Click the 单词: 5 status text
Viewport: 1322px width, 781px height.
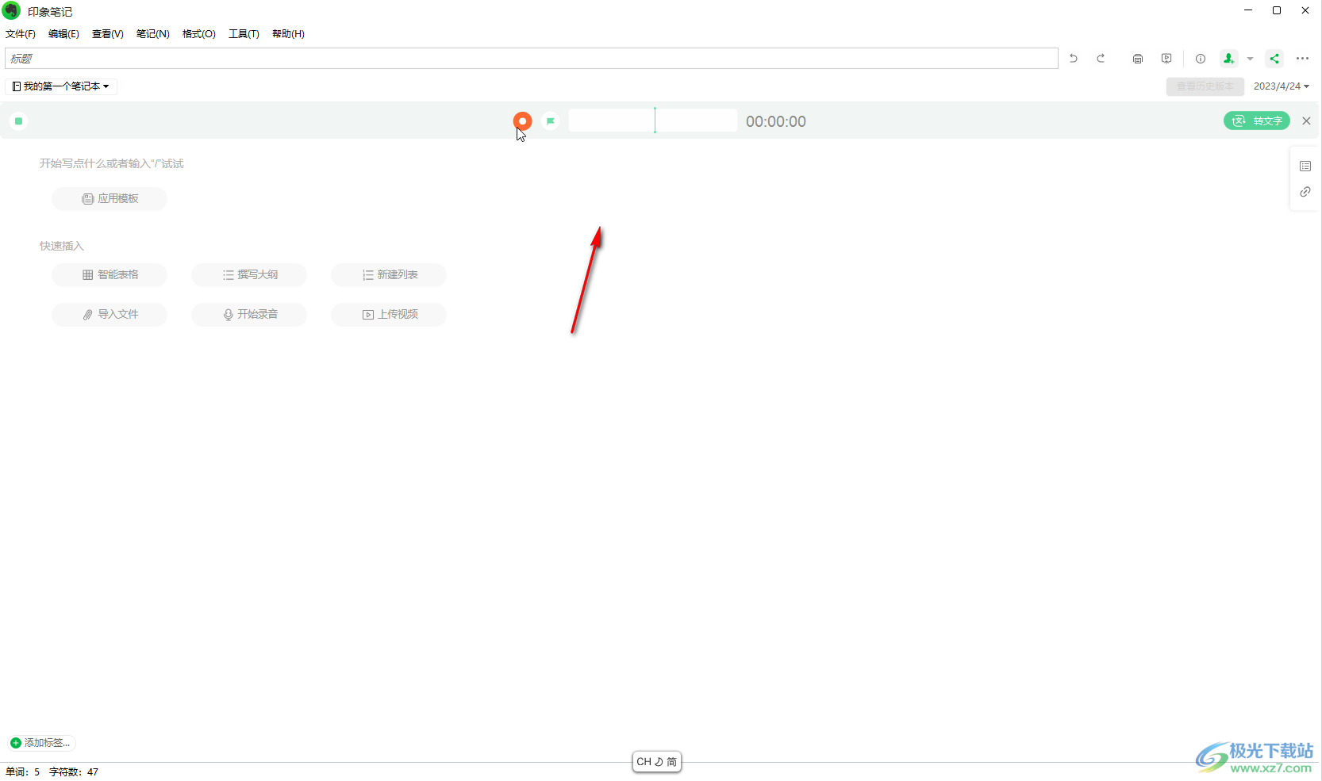click(22, 771)
